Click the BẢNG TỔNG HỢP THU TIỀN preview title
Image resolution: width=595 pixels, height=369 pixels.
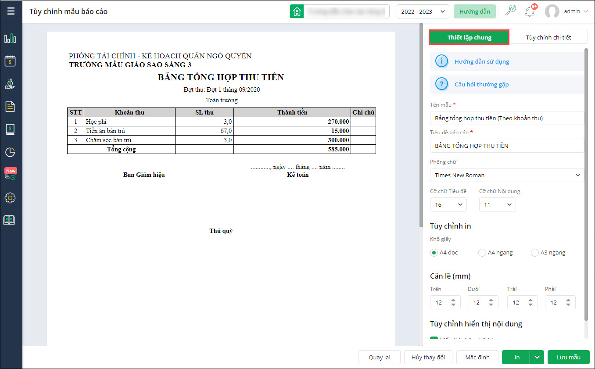(221, 77)
